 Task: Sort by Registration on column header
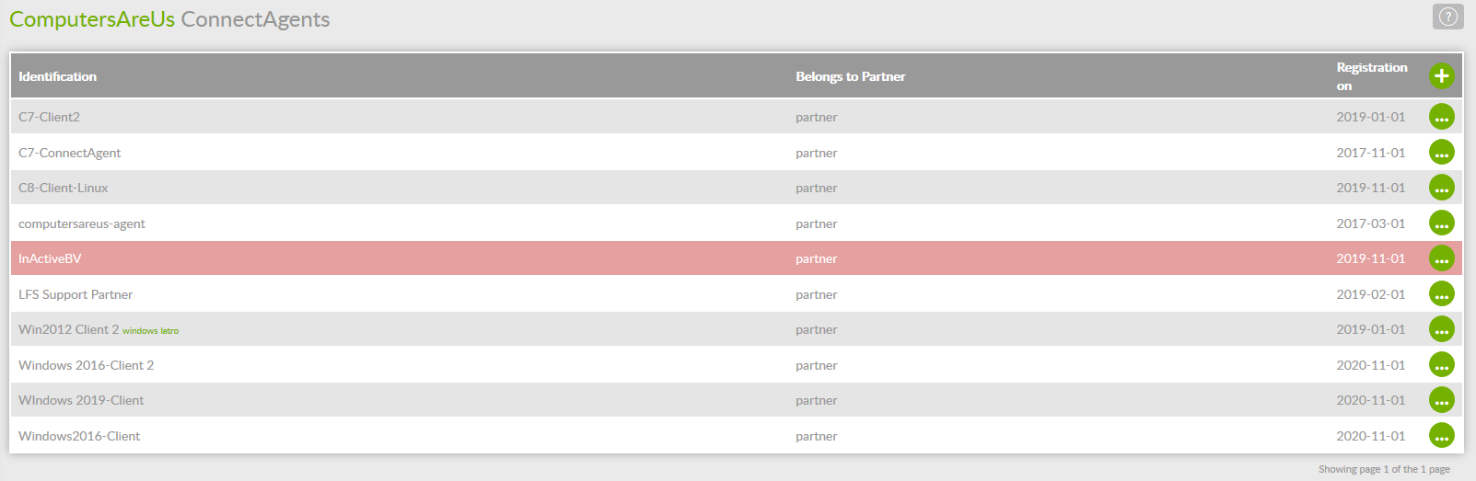click(1371, 76)
